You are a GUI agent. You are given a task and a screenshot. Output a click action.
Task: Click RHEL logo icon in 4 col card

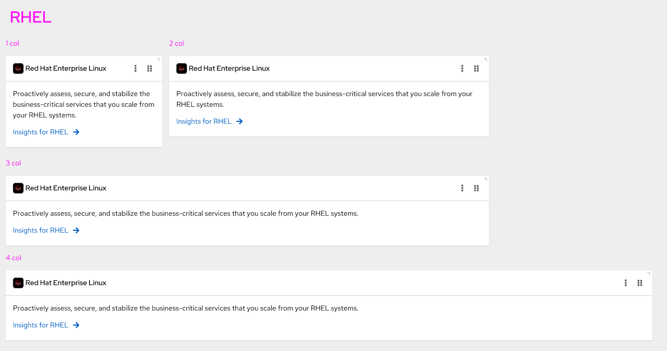[x=18, y=283]
